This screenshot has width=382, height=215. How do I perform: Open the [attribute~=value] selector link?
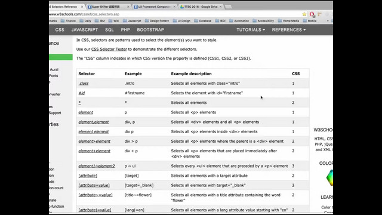pyautogui.click(x=95, y=195)
